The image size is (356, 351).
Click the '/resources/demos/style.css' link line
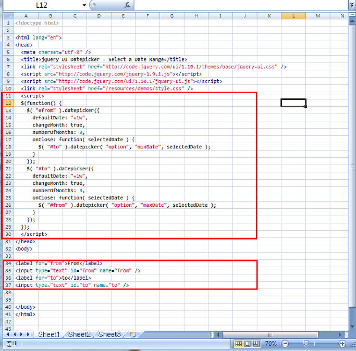(107, 89)
